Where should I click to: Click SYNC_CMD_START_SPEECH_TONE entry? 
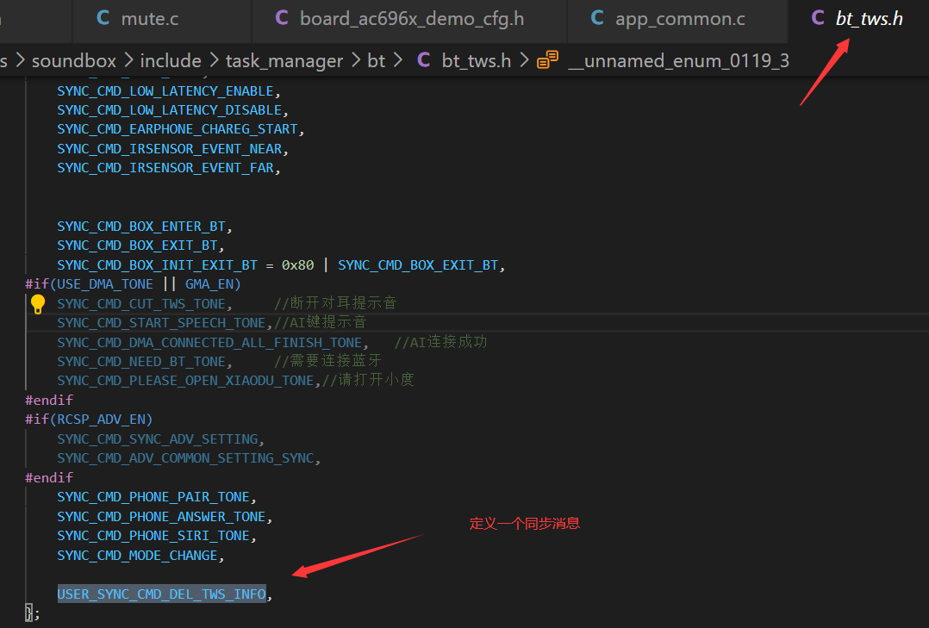(x=161, y=323)
